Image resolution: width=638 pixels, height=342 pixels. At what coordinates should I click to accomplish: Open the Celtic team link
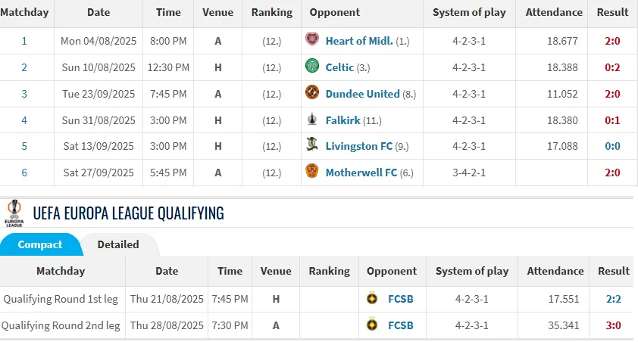point(339,67)
